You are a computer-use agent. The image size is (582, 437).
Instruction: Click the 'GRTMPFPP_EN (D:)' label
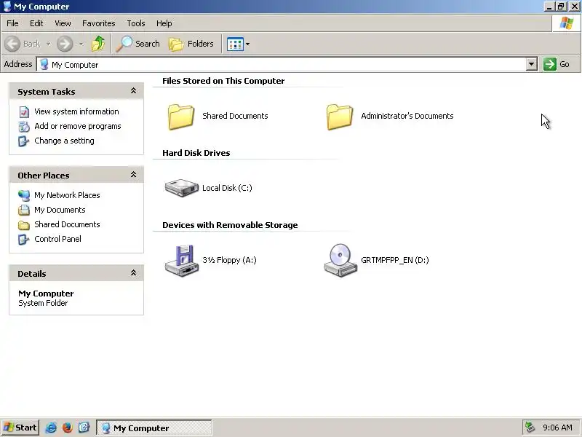pyautogui.click(x=395, y=260)
